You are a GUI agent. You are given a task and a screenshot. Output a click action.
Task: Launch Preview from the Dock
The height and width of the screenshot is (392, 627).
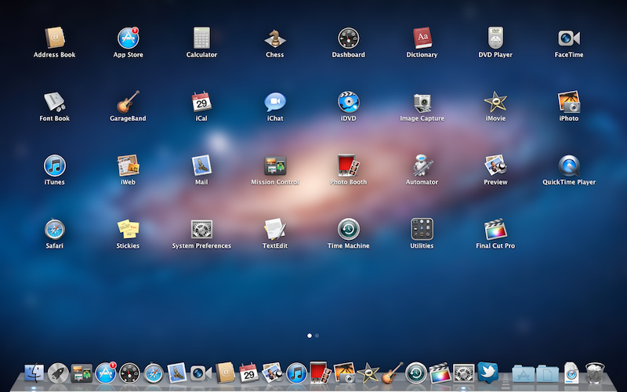pyautogui.click(x=273, y=373)
